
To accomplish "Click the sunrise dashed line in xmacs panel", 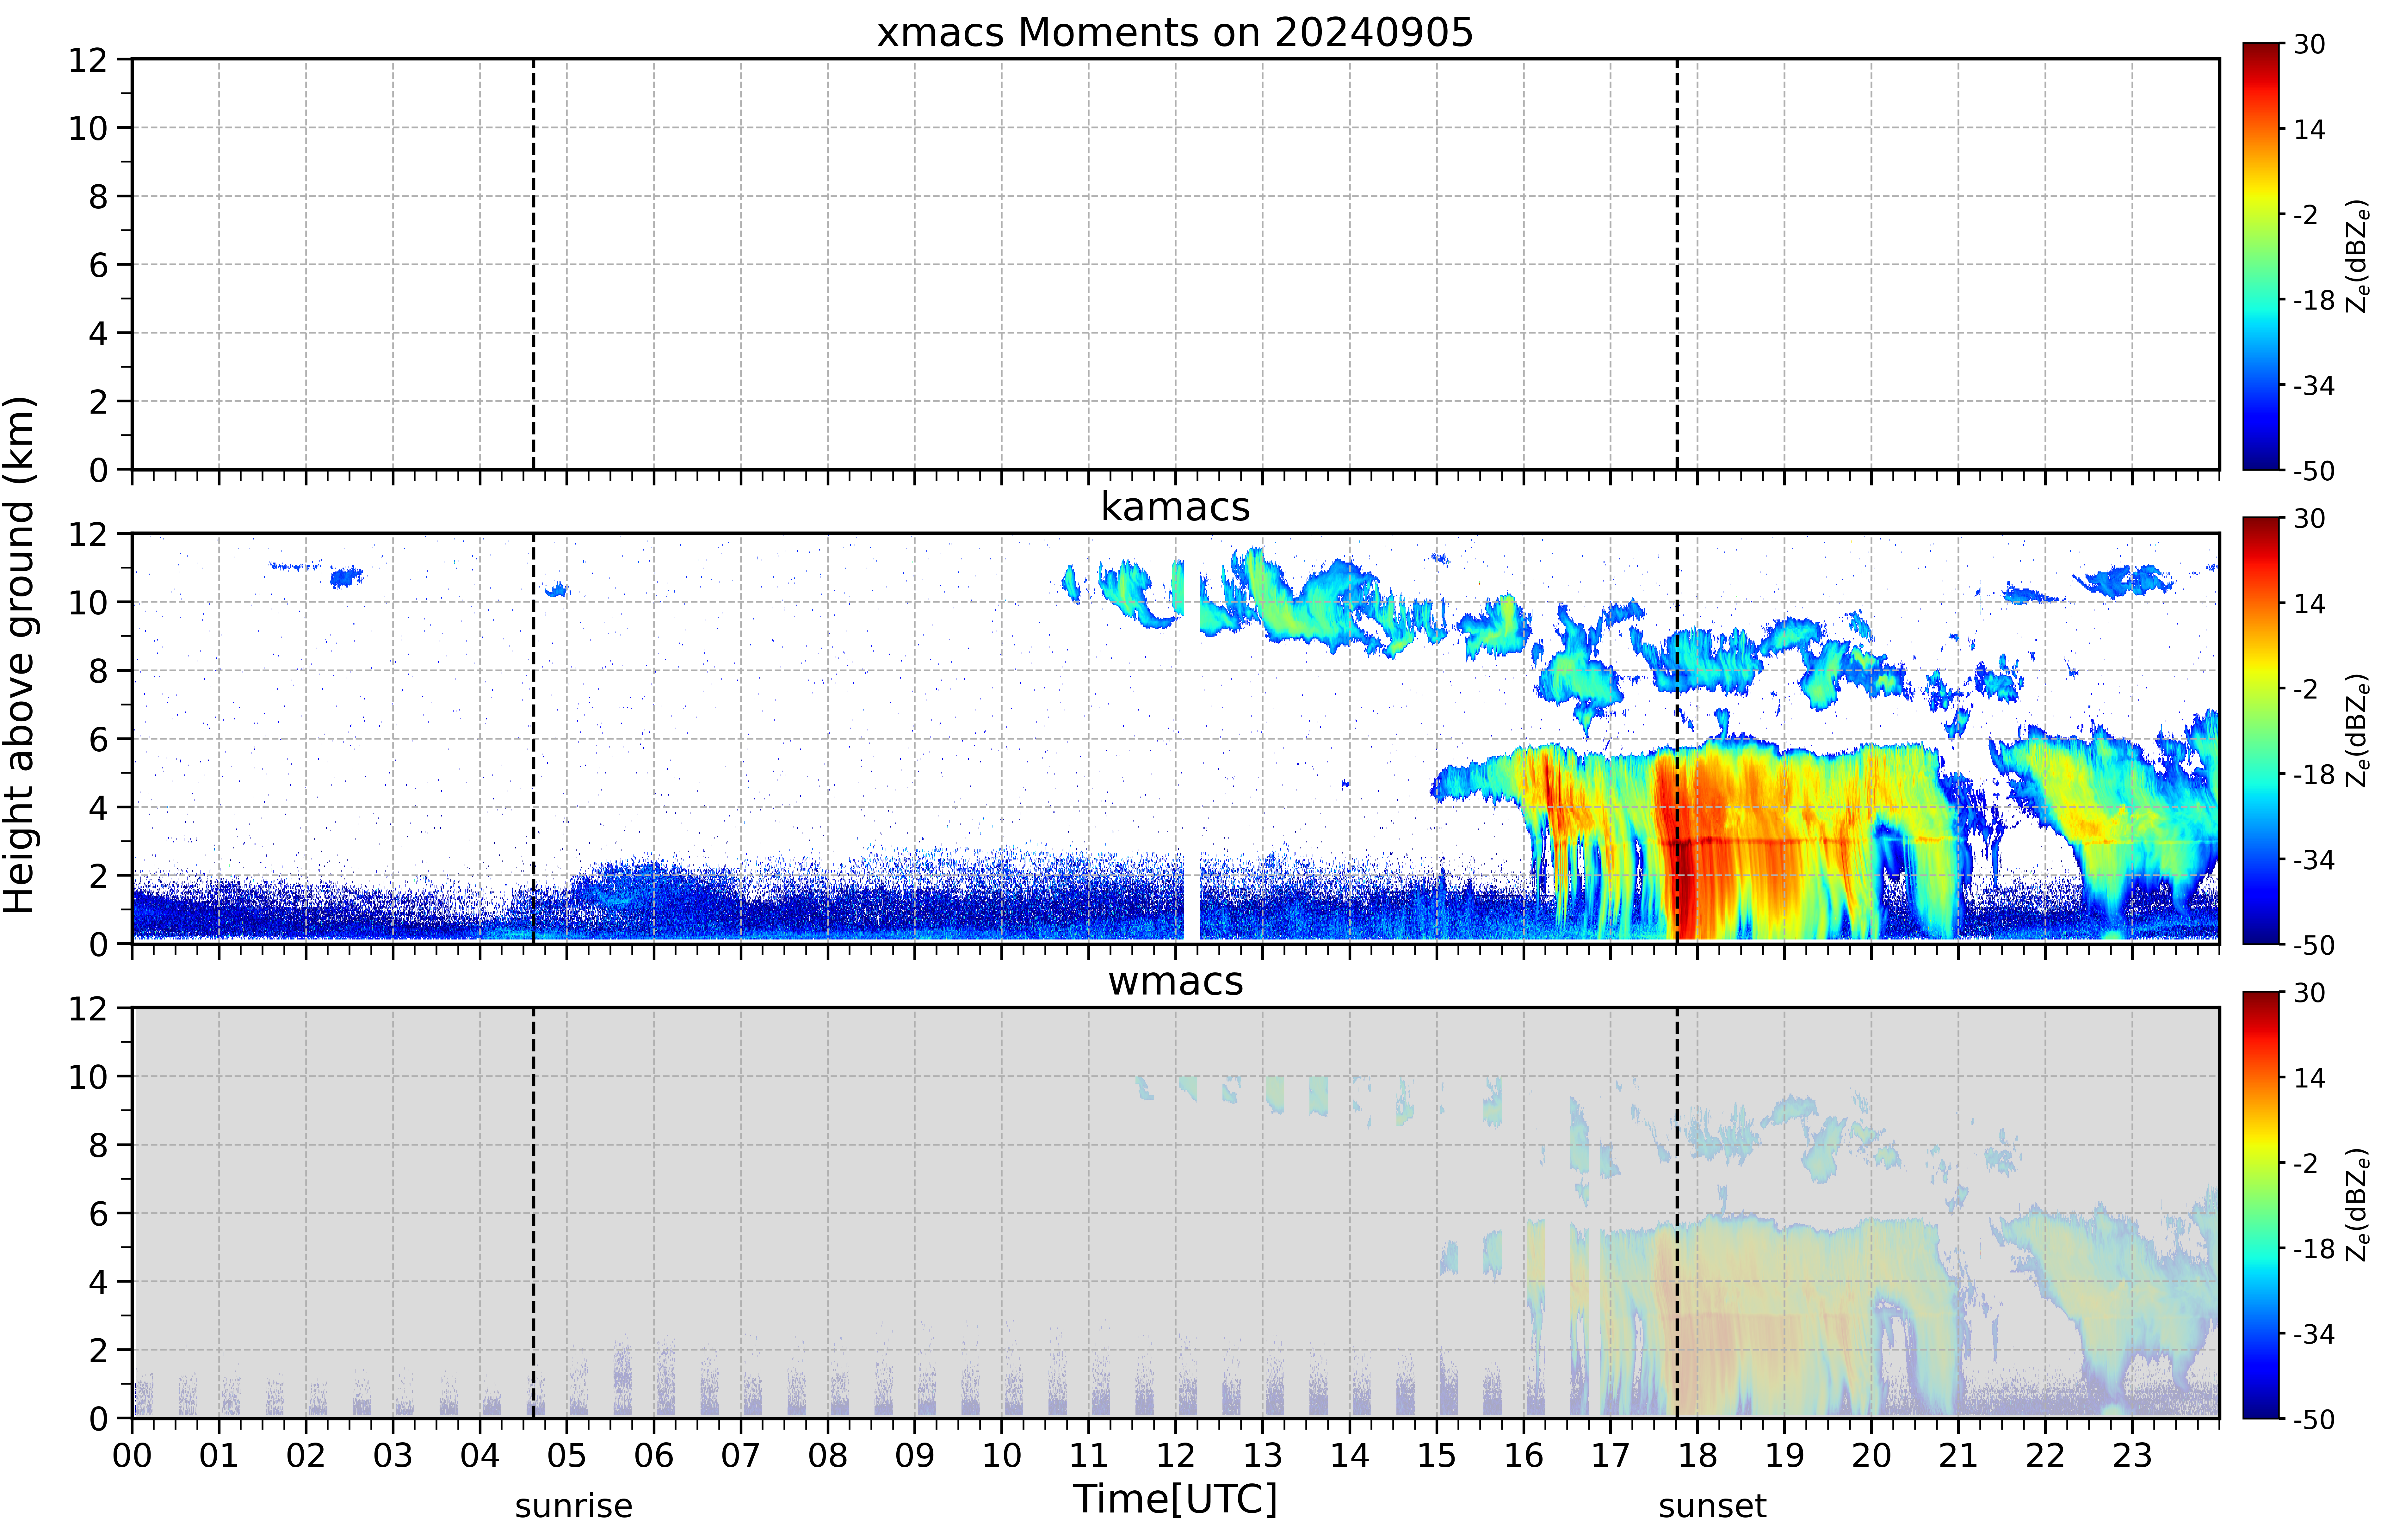I will 533,264.
